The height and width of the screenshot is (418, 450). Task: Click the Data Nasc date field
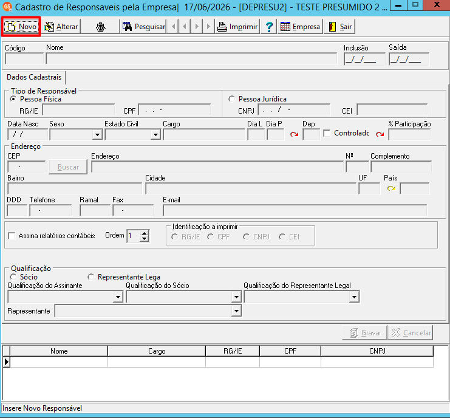click(x=27, y=135)
